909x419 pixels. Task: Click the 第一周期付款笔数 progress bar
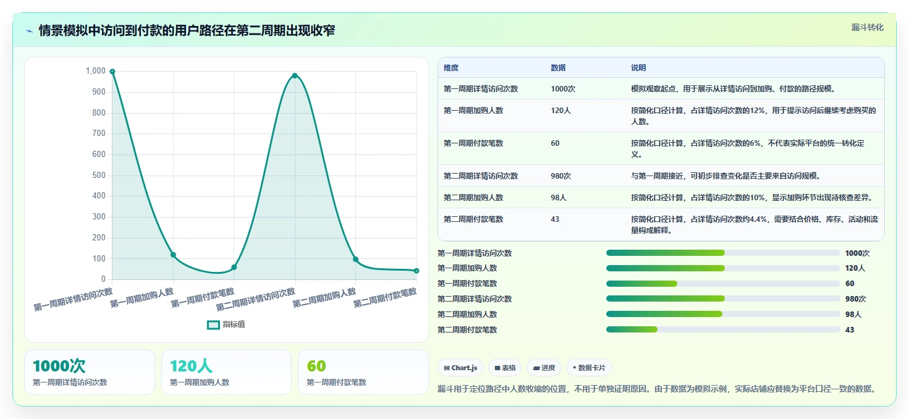[x=723, y=284]
